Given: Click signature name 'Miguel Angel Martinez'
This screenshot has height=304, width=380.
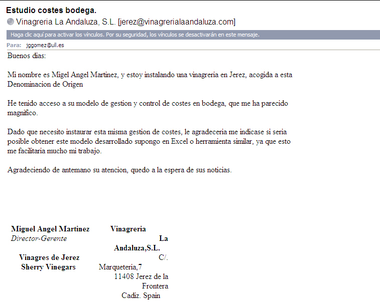Looking at the screenshot, I should tap(50, 229).
